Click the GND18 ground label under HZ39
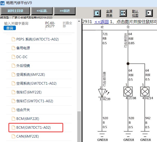This screenshot has height=142, width=157. 102,140
